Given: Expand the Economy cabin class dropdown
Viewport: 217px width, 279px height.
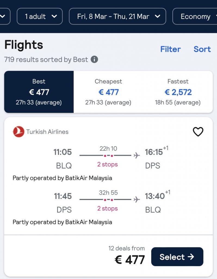Looking at the screenshot, I should [196, 17].
